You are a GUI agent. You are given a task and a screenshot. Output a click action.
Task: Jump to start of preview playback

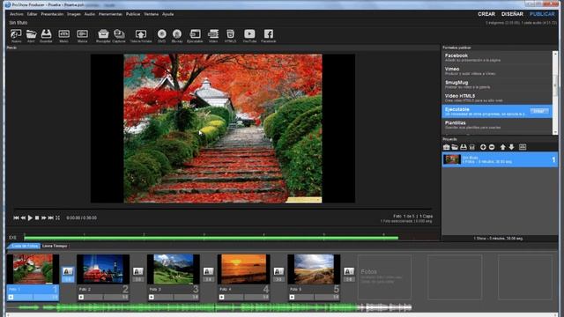click(16, 217)
